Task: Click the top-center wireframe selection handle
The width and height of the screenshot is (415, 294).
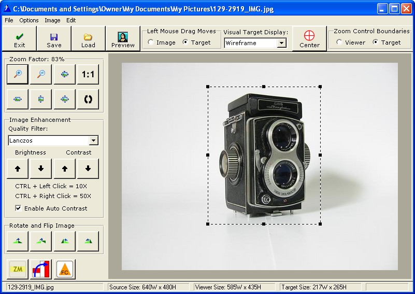Action: (264, 87)
